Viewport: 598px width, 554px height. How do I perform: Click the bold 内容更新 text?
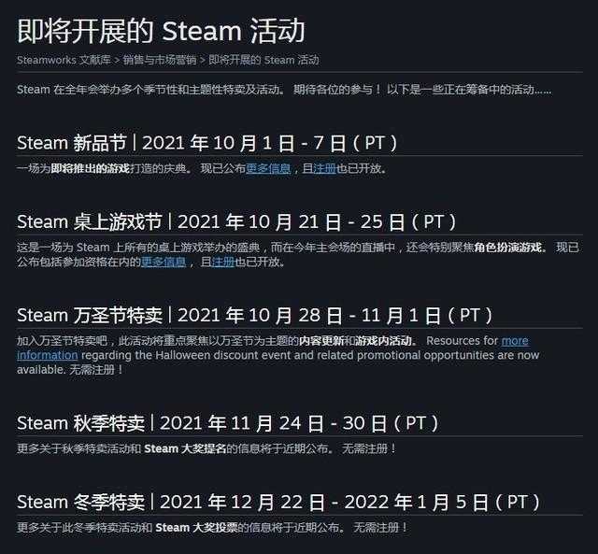[x=321, y=340]
